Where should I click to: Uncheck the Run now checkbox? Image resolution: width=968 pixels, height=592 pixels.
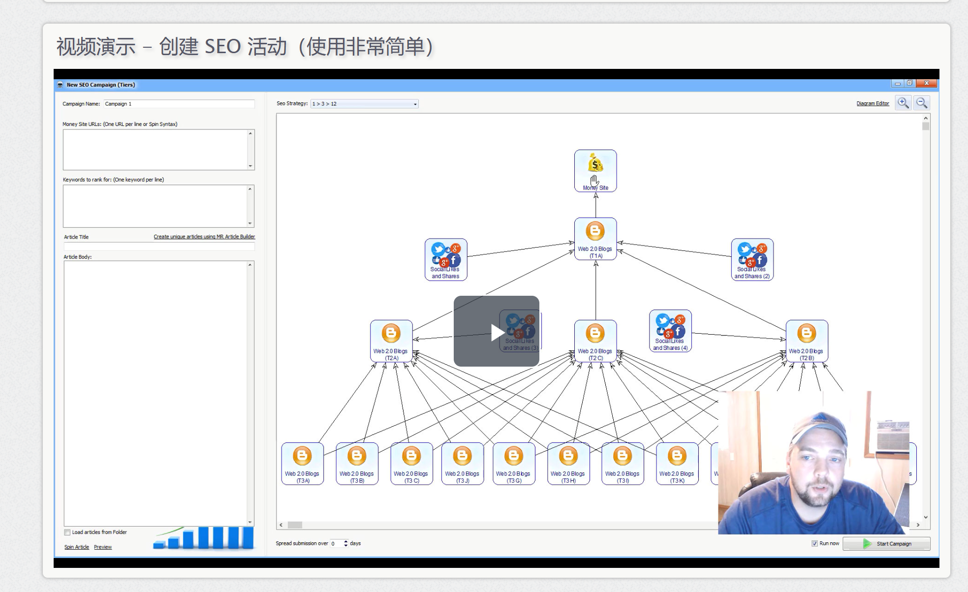point(815,543)
